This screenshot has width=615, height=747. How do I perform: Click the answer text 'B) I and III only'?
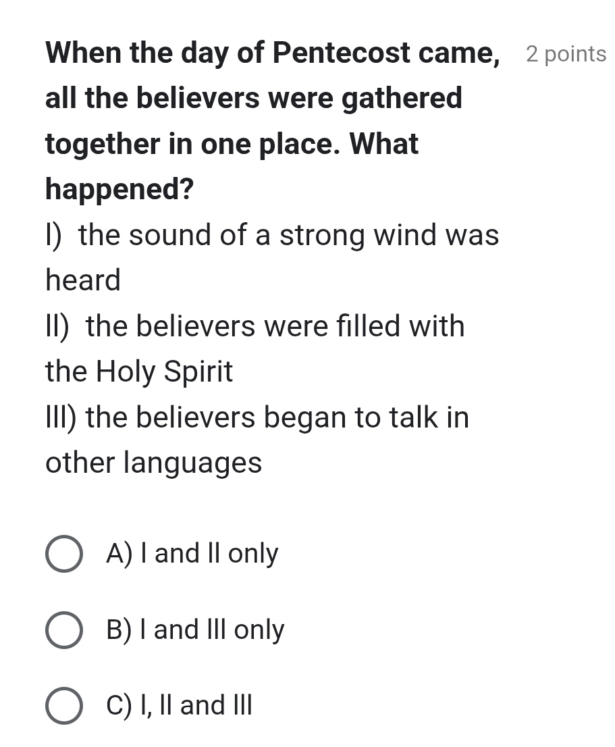(x=196, y=629)
